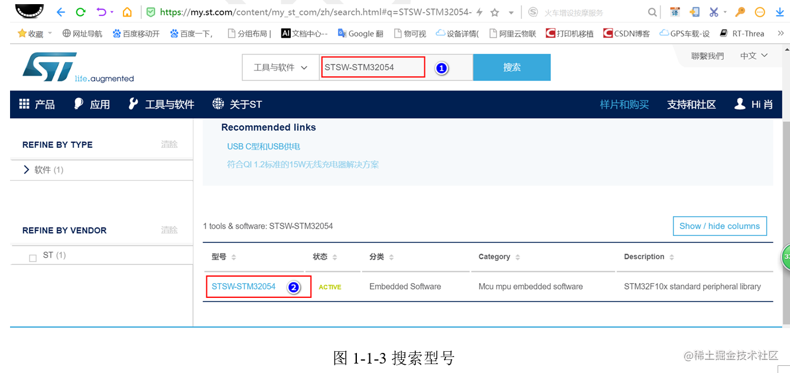Image resolution: width=790 pixels, height=373 pixels.
Task: Open the 物可视 bookmark
Action: [409, 34]
